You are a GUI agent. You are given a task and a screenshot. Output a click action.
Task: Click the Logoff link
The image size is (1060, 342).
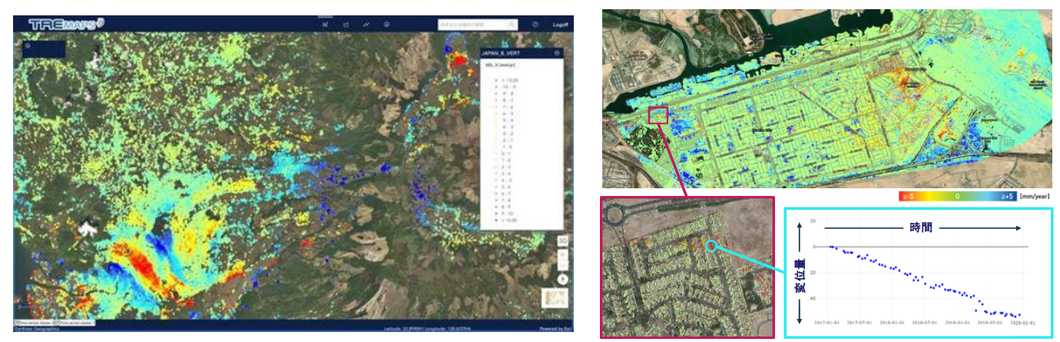tap(561, 25)
